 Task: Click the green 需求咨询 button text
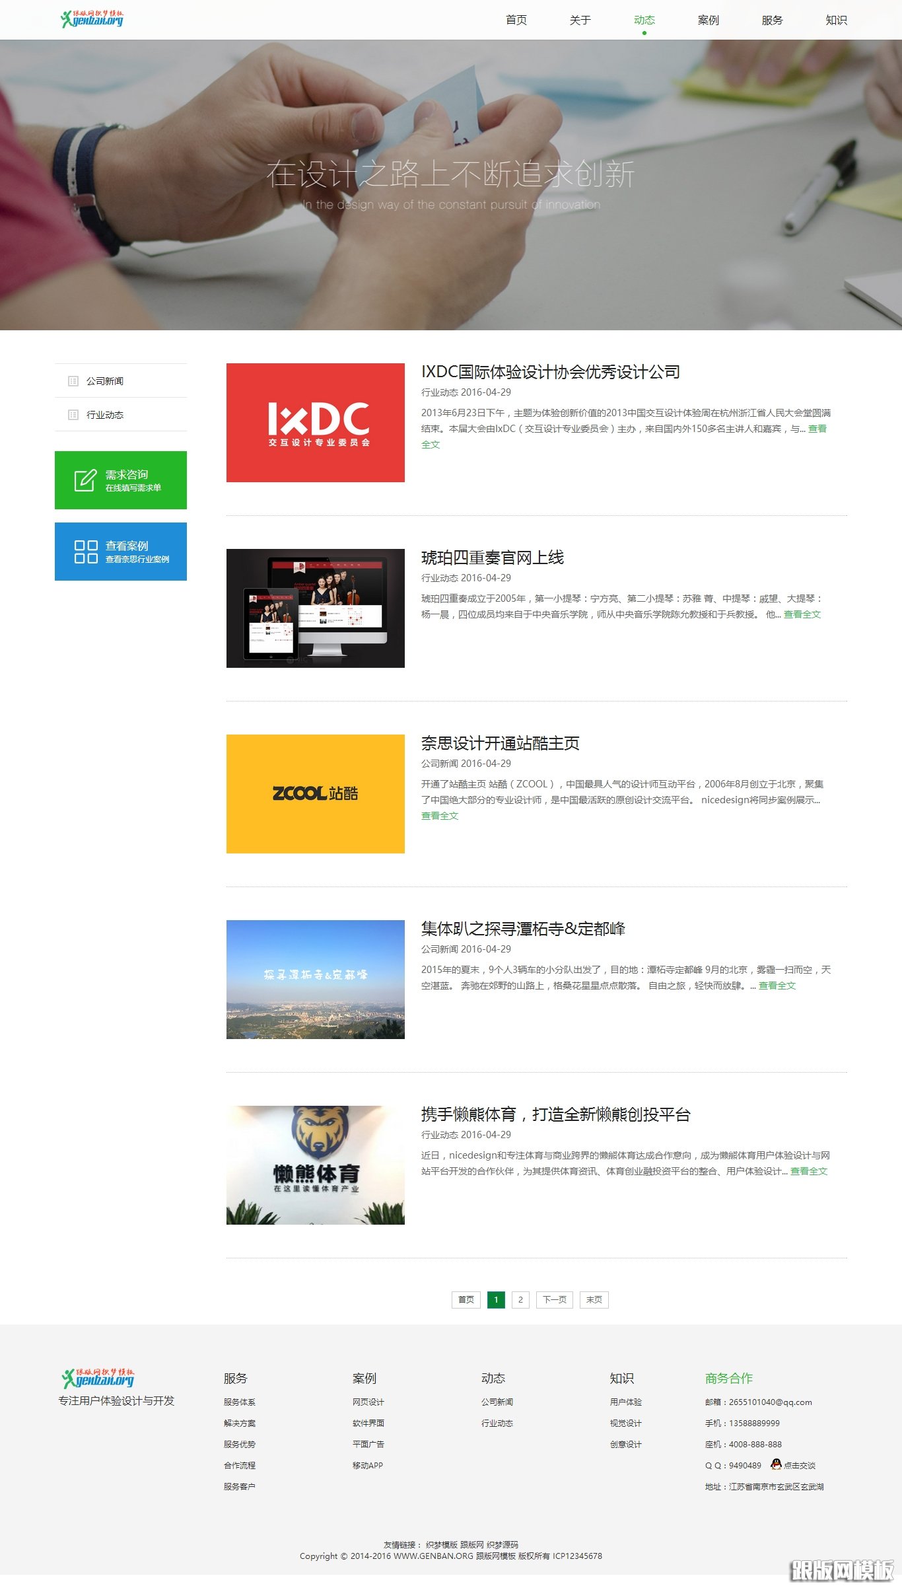point(127,475)
